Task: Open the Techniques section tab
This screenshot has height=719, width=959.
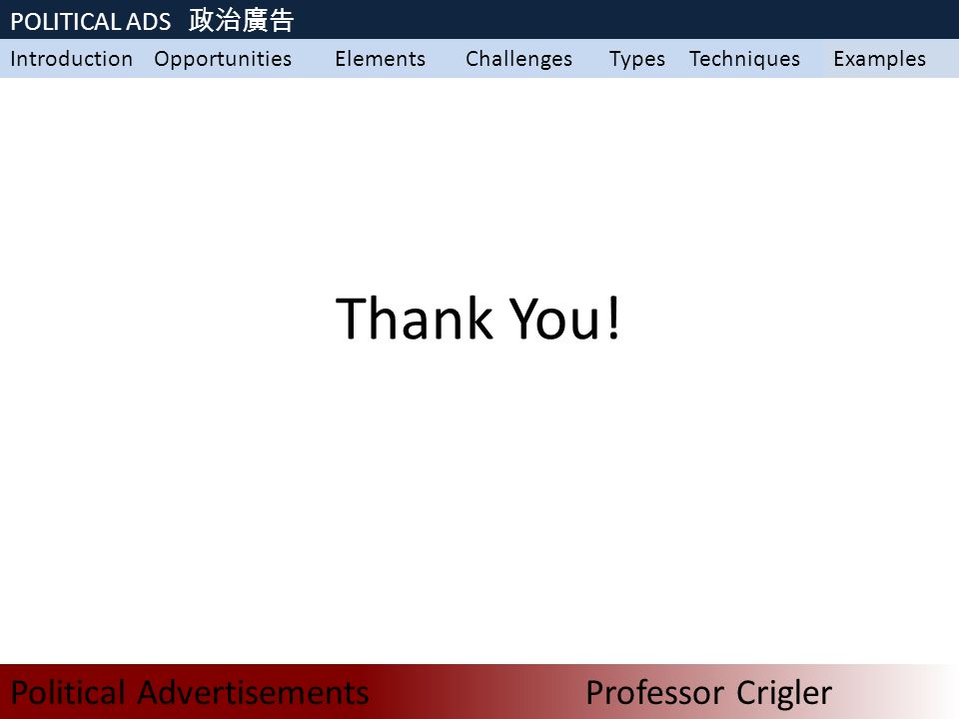Action: pos(744,59)
